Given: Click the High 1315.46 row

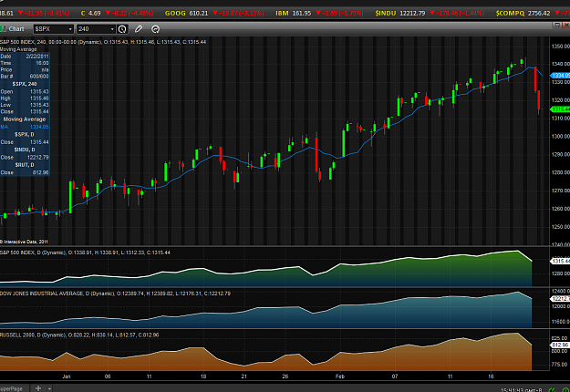Looking at the screenshot, I should [x=25, y=98].
